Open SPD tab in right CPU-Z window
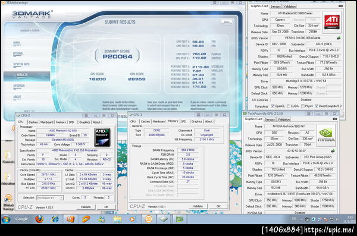The image size is (357, 236). [183, 121]
